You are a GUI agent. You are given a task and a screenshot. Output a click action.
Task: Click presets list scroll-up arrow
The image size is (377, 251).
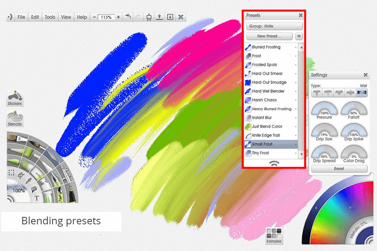301,47
